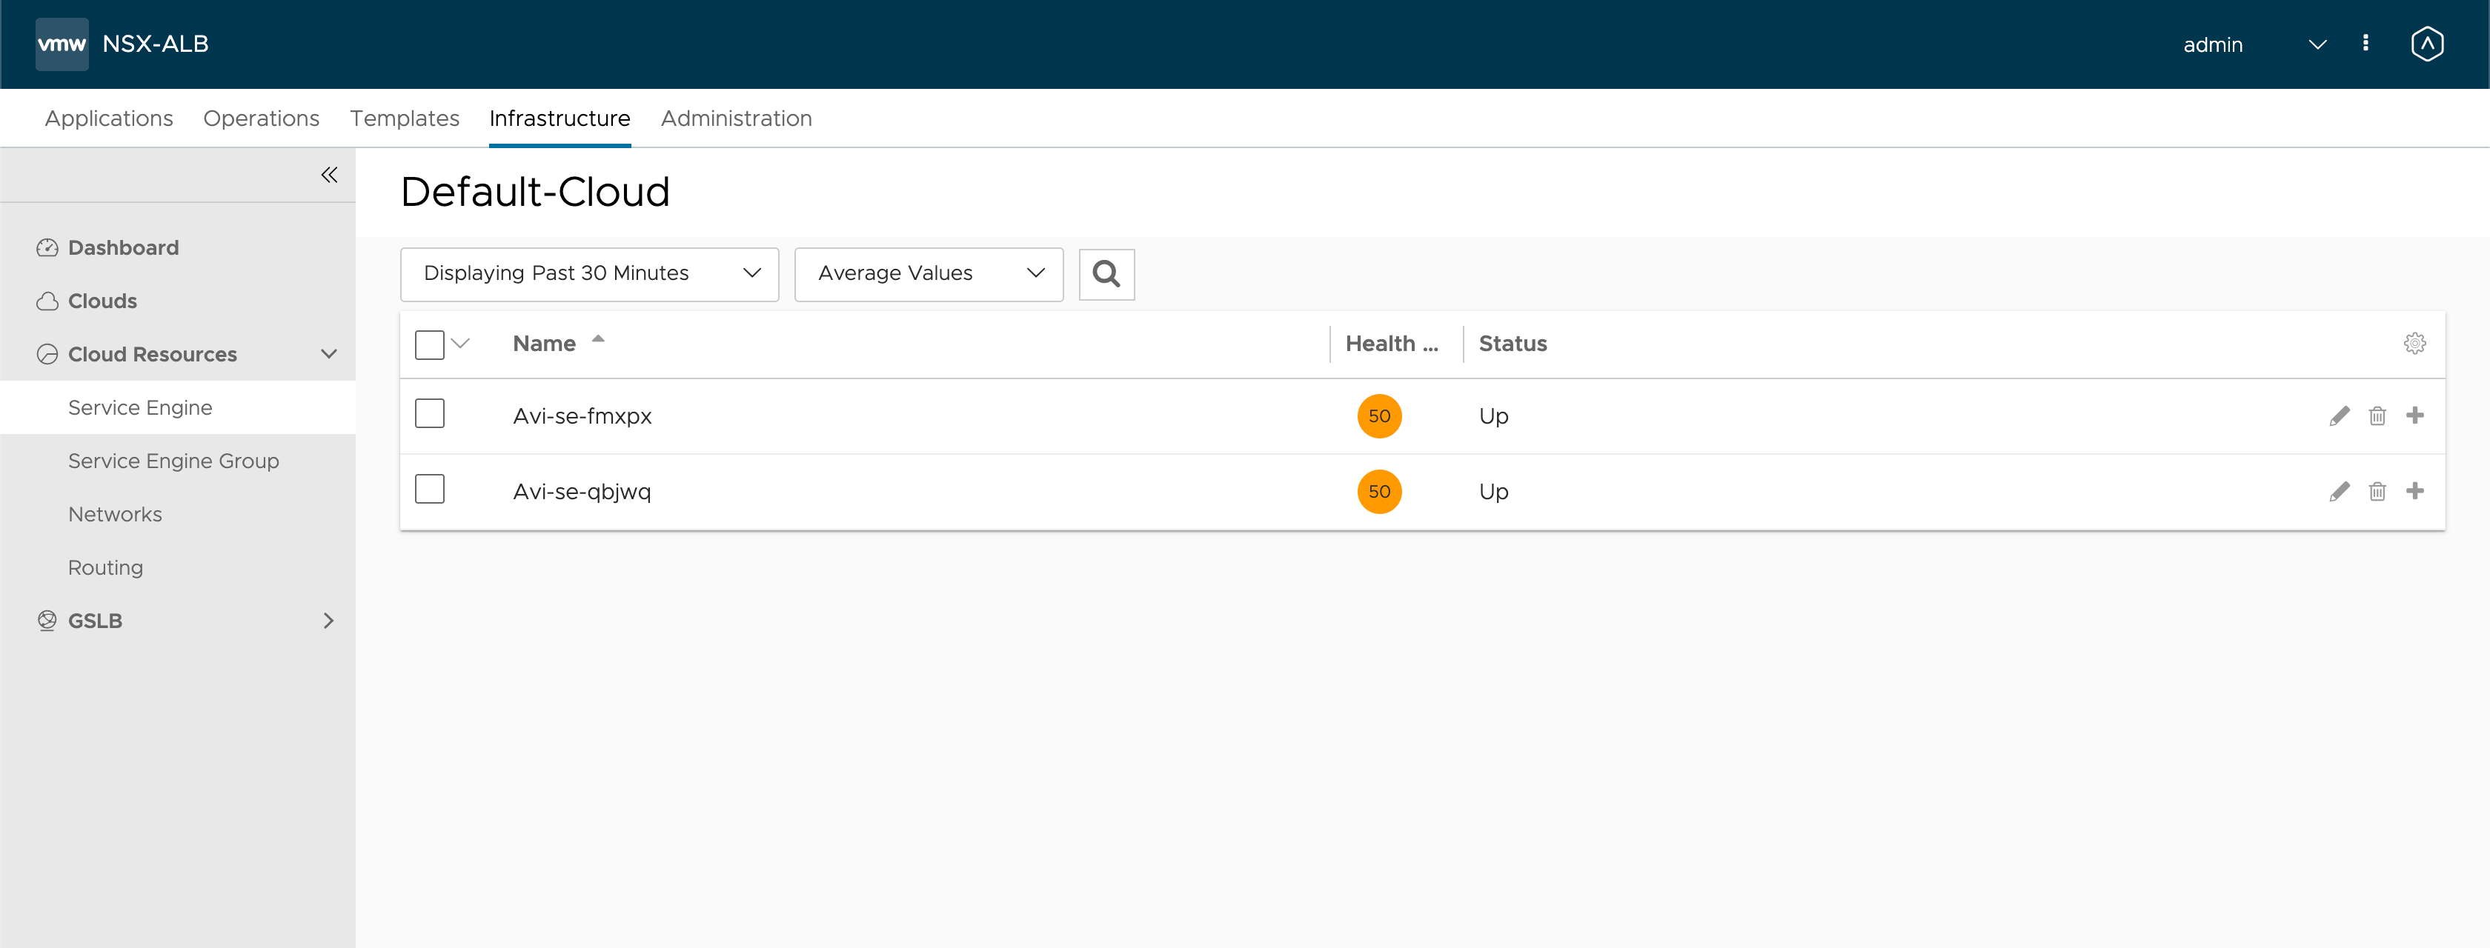This screenshot has width=2490, height=948.
Task: Check the Avi-se-fmxpx row checkbox
Action: tap(429, 413)
